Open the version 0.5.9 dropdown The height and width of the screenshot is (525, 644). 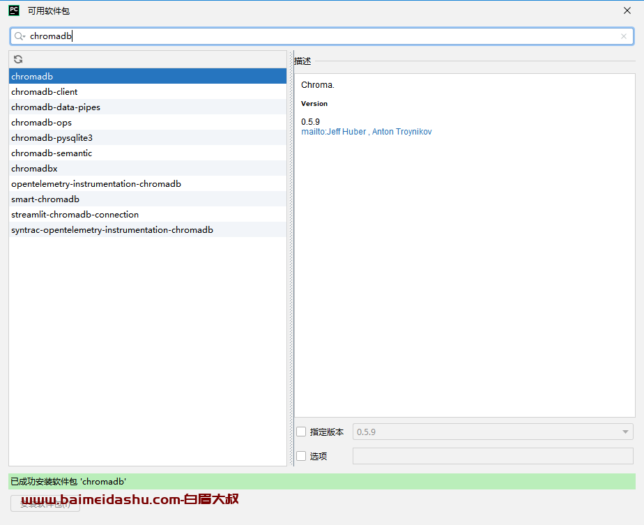pos(493,432)
